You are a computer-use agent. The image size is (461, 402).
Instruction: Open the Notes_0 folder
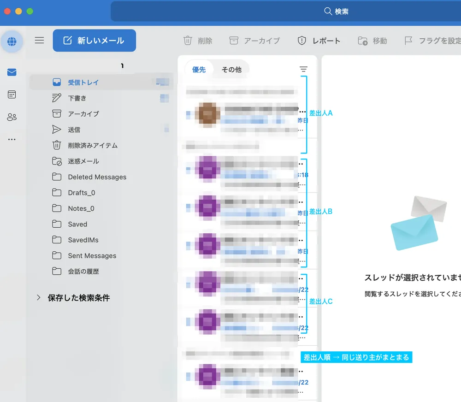(x=101, y=208)
